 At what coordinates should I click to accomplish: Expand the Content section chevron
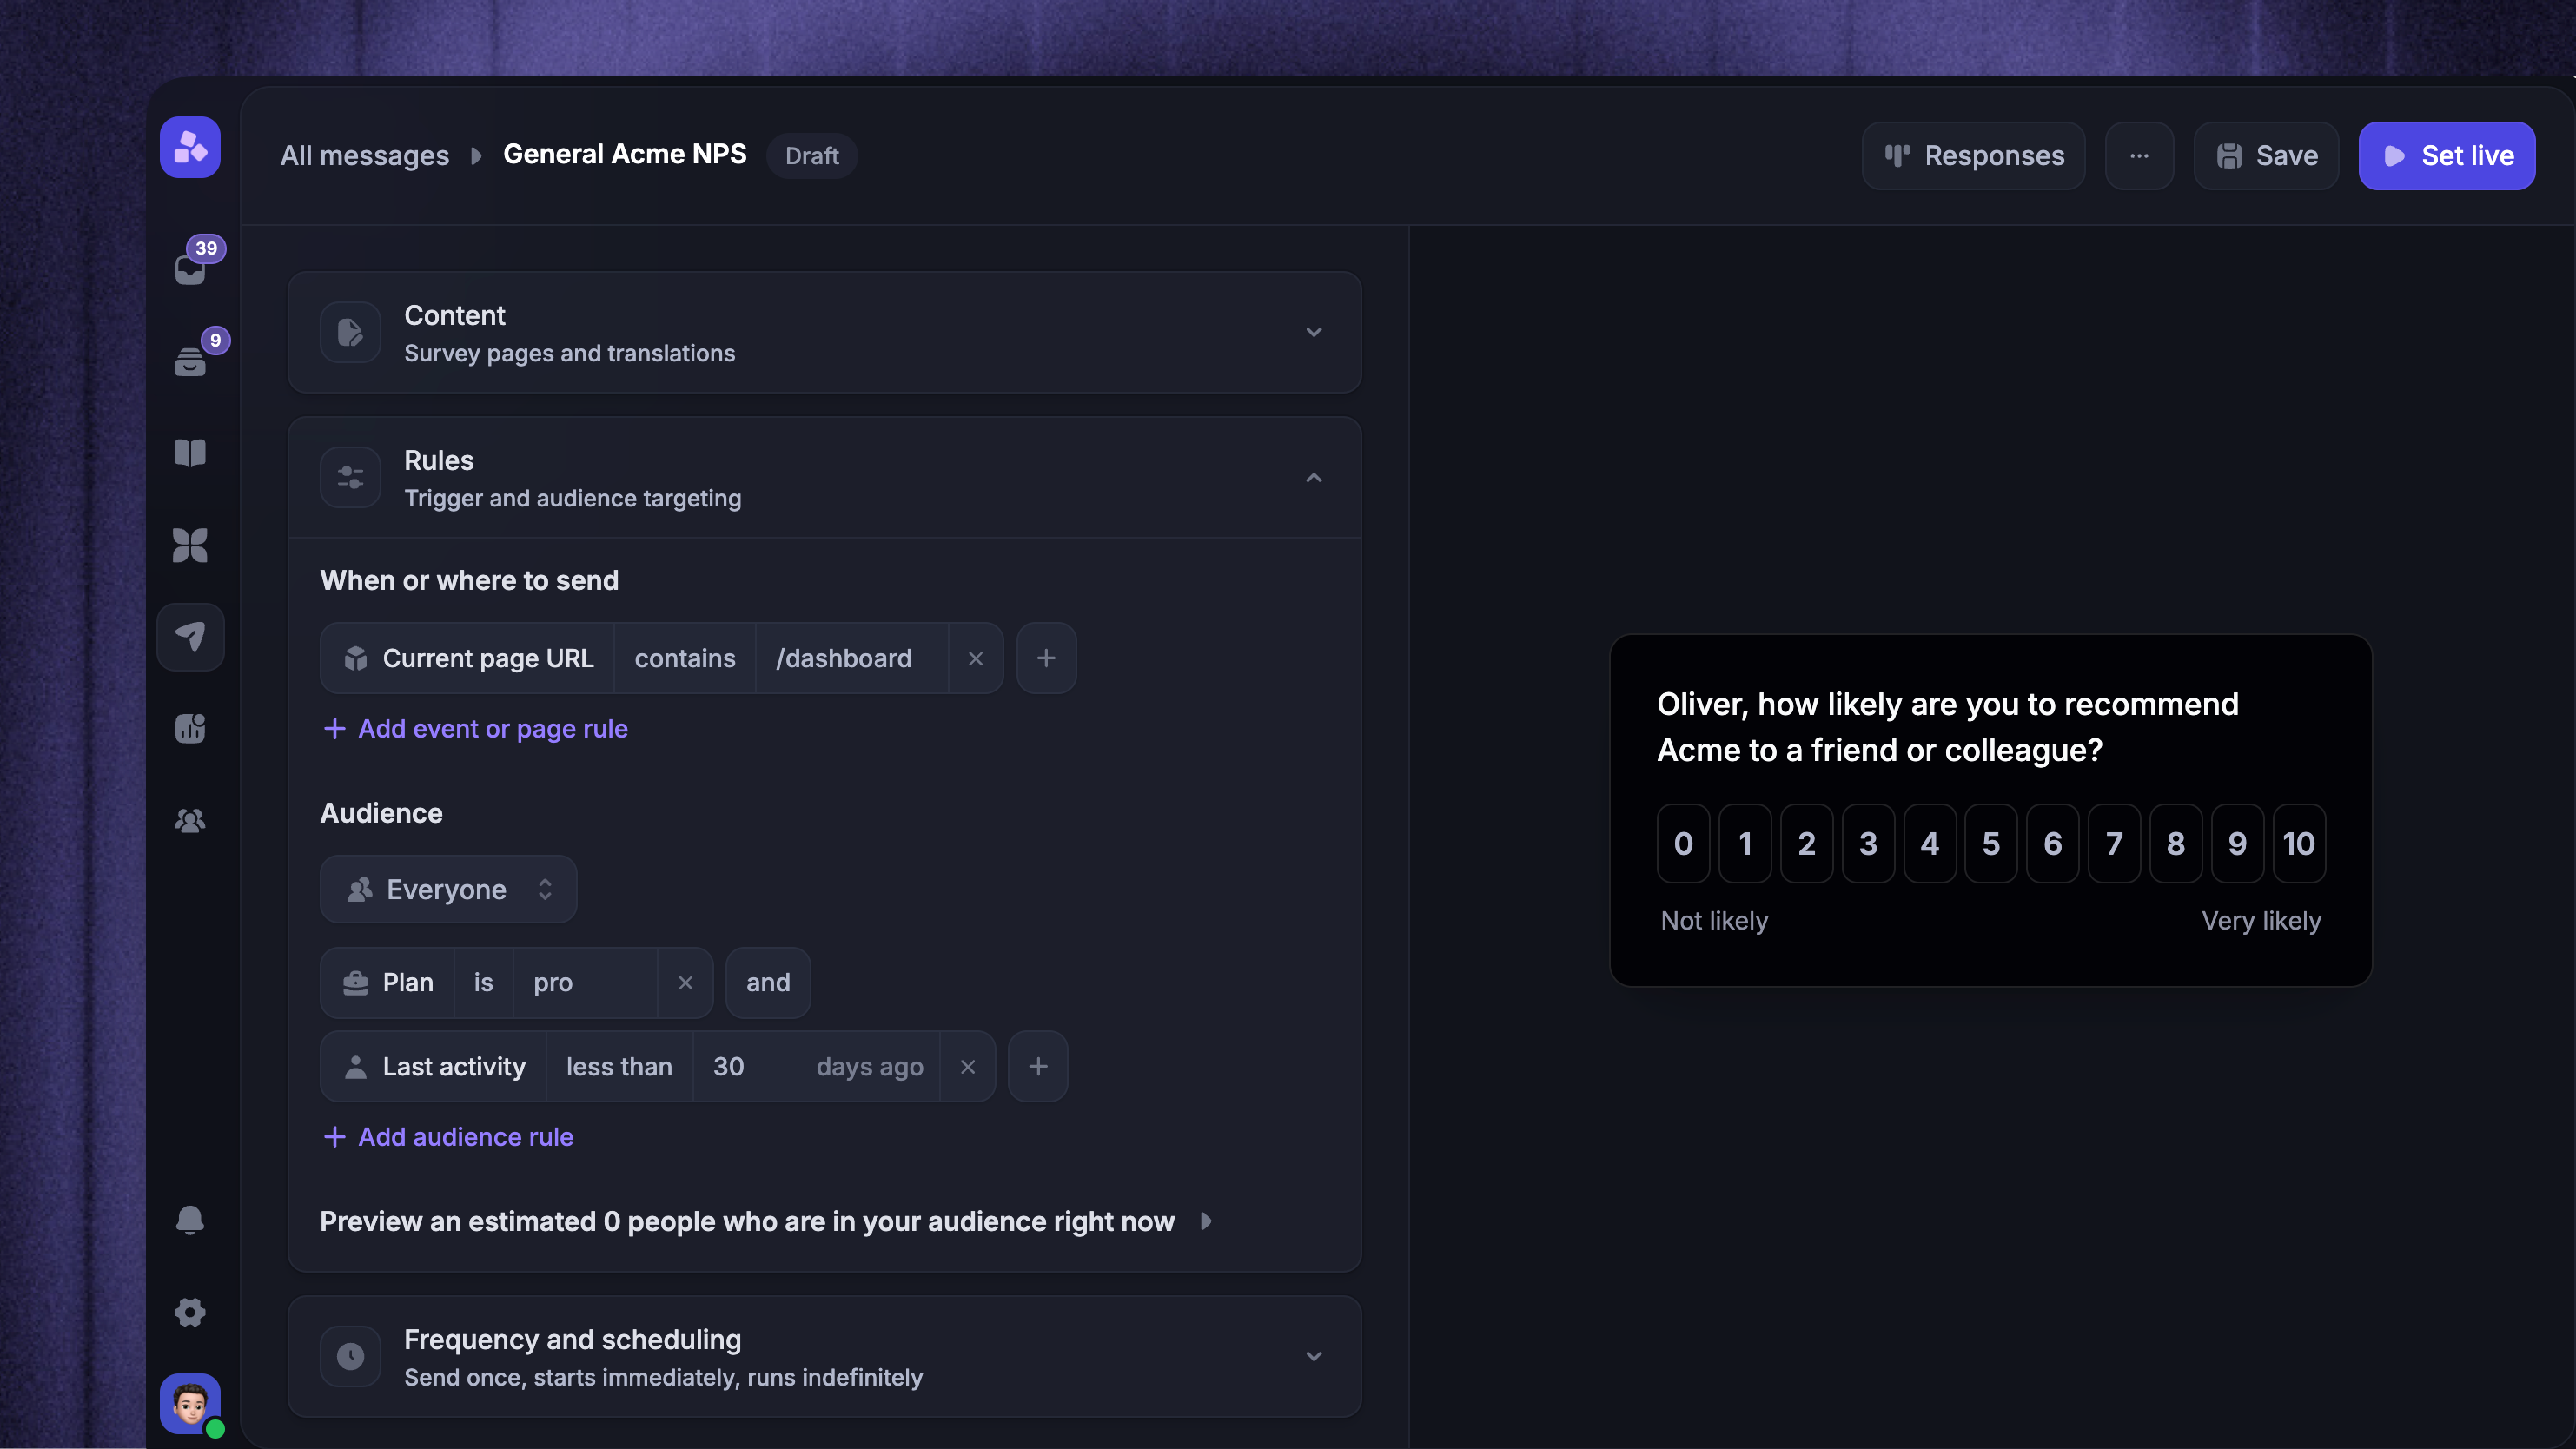[x=1314, y=332]
